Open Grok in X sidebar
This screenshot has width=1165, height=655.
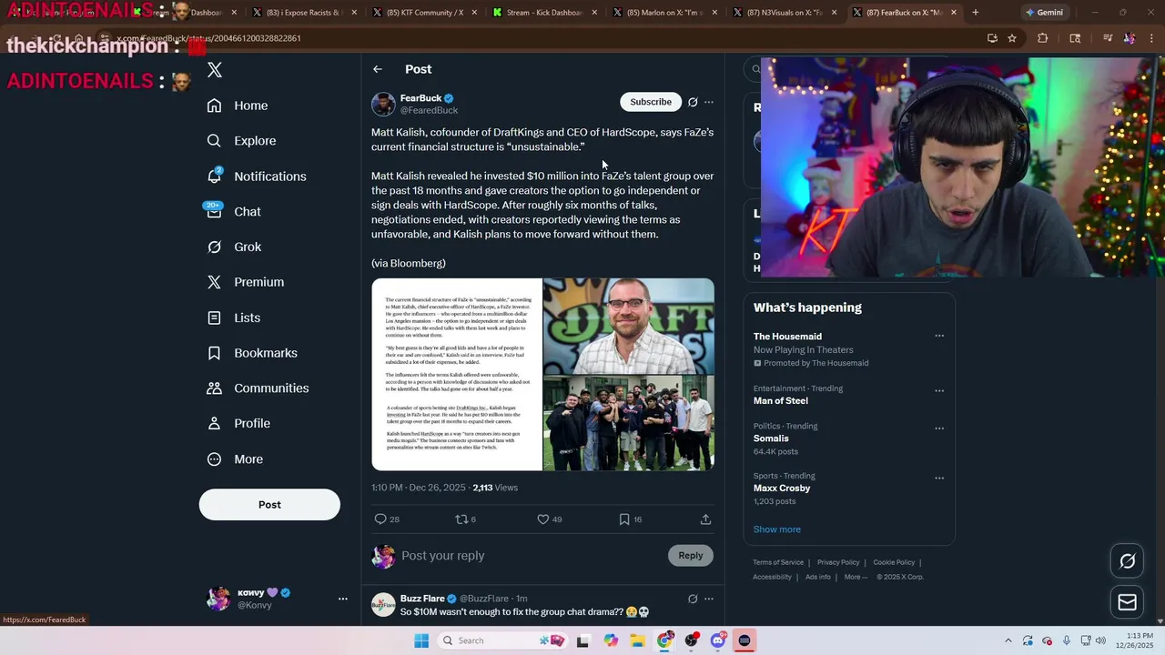coord(234,247)
